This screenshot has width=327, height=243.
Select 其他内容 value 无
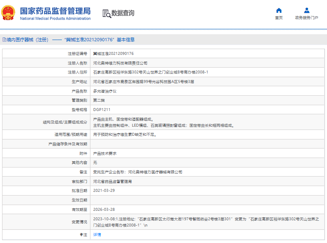coord(95,163)
